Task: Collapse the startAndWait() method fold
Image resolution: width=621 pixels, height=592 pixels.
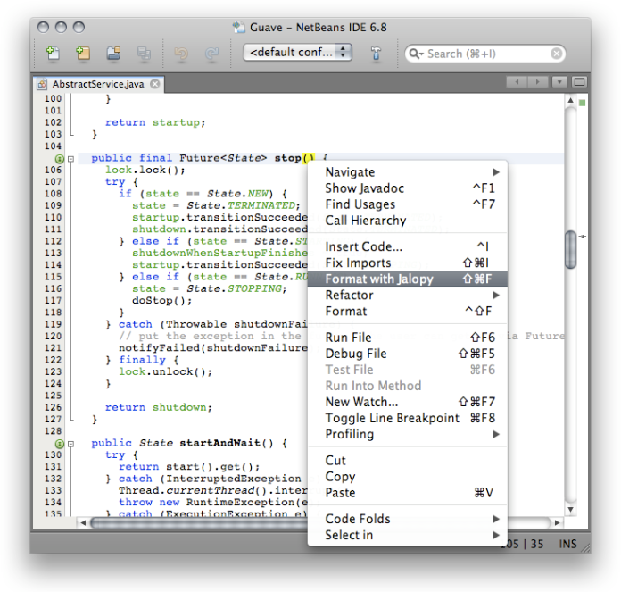Action: (70, 444)
